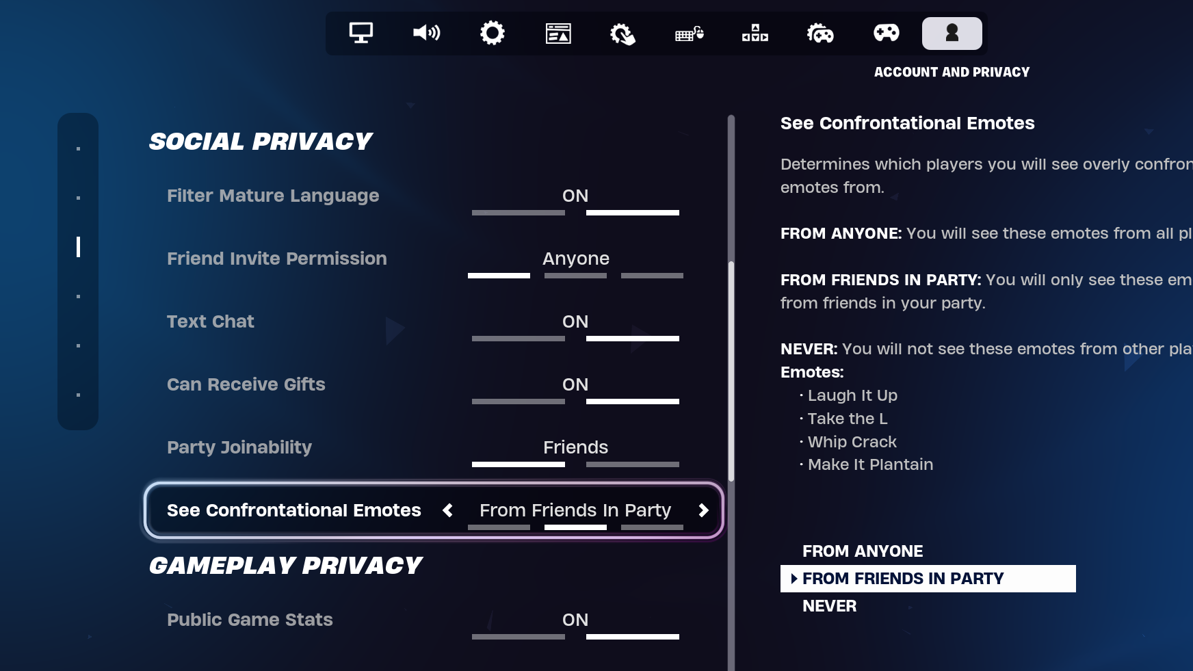This screenshot has height=671, width=1193.
Task: Toggle the Can Receive Gifts setting
Action: tap(575, 386)
